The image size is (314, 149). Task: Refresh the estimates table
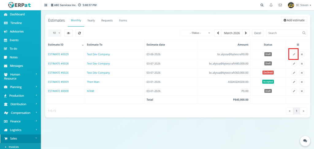point(79,33)
